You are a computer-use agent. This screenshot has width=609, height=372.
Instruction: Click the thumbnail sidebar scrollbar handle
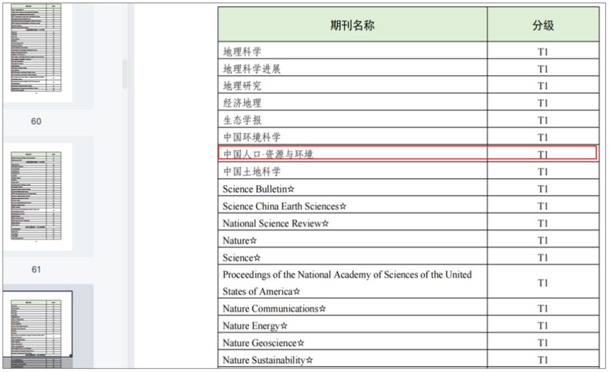pyautogui.click(x=125, y=73)
